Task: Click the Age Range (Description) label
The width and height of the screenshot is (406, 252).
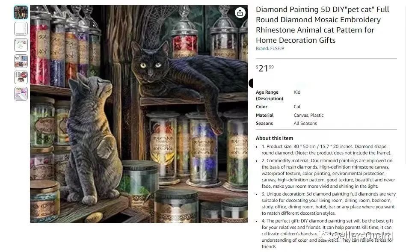Action: point(269,95)
